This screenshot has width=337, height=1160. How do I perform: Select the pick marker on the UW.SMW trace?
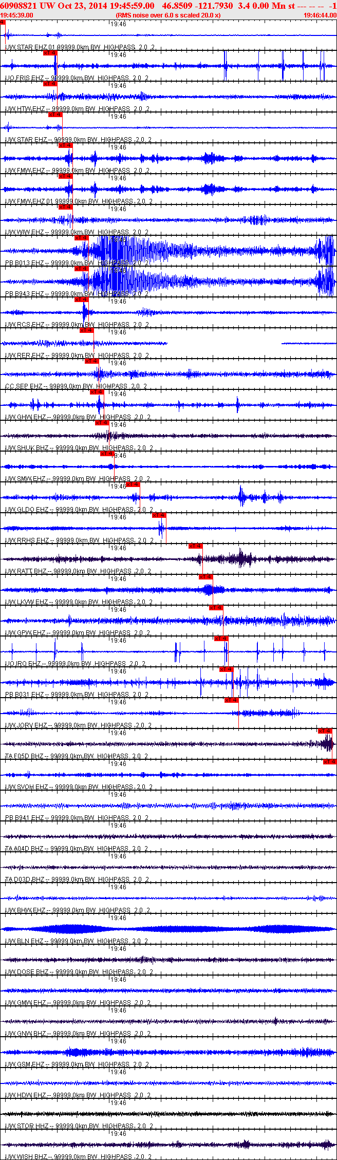tap(107, 454)
